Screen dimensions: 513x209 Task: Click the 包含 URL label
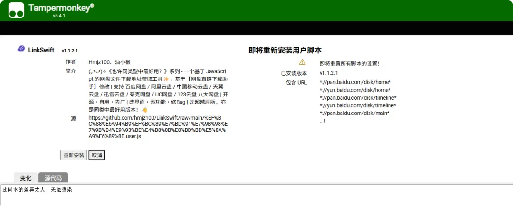(x=296, y=82)
